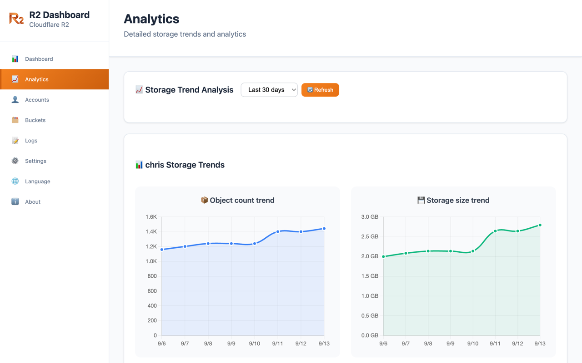Open the Dashboard bar chart icon
Viewport: 582px width, 363px height.
tap(15, 59)
